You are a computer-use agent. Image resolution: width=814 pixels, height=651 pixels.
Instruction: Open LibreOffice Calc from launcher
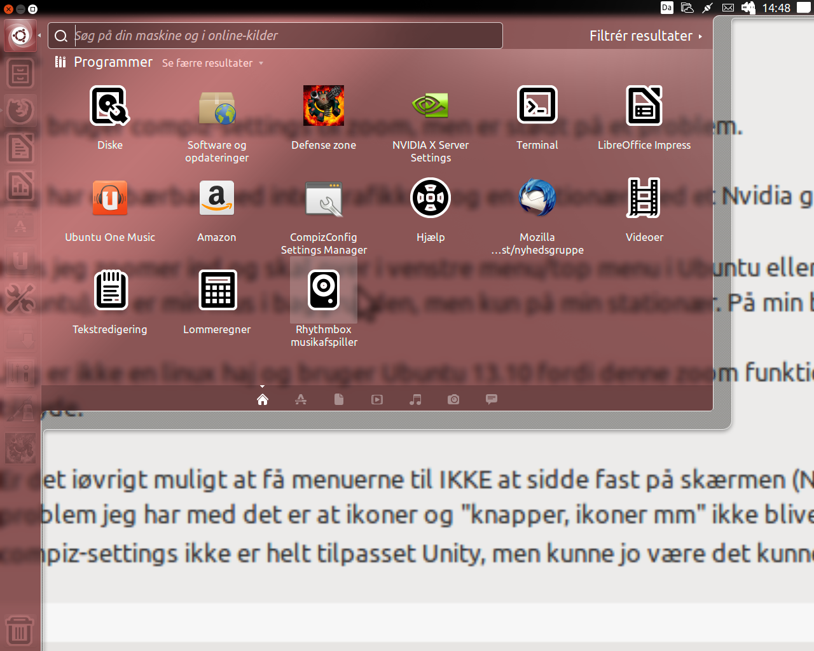(20, 186)
